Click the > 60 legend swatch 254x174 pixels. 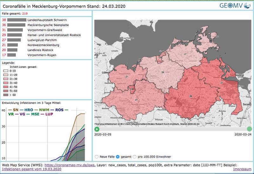5,94
